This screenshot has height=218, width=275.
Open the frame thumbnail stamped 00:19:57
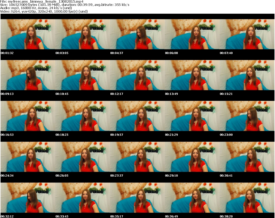click(137, 116)
